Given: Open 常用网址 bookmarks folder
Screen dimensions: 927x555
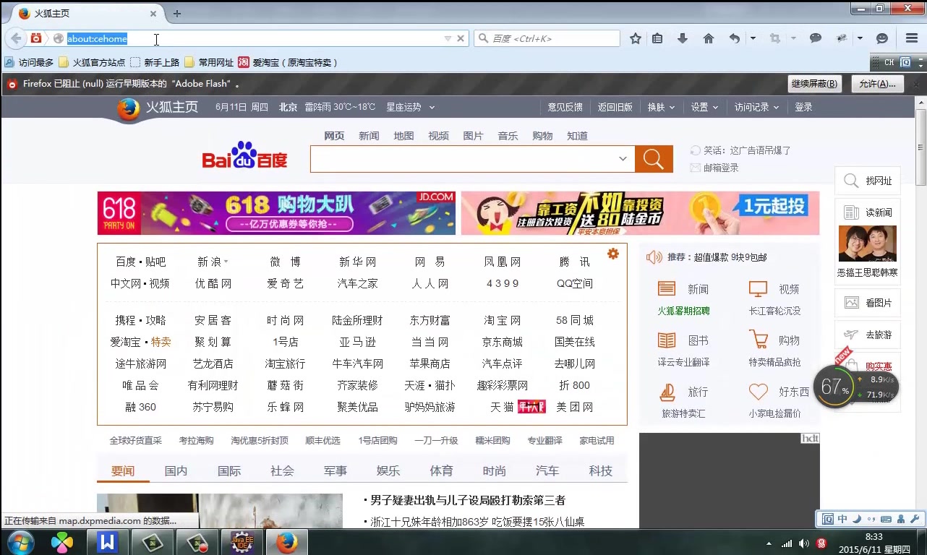Looking at the screenshot, I should click(x=209, y=63).
